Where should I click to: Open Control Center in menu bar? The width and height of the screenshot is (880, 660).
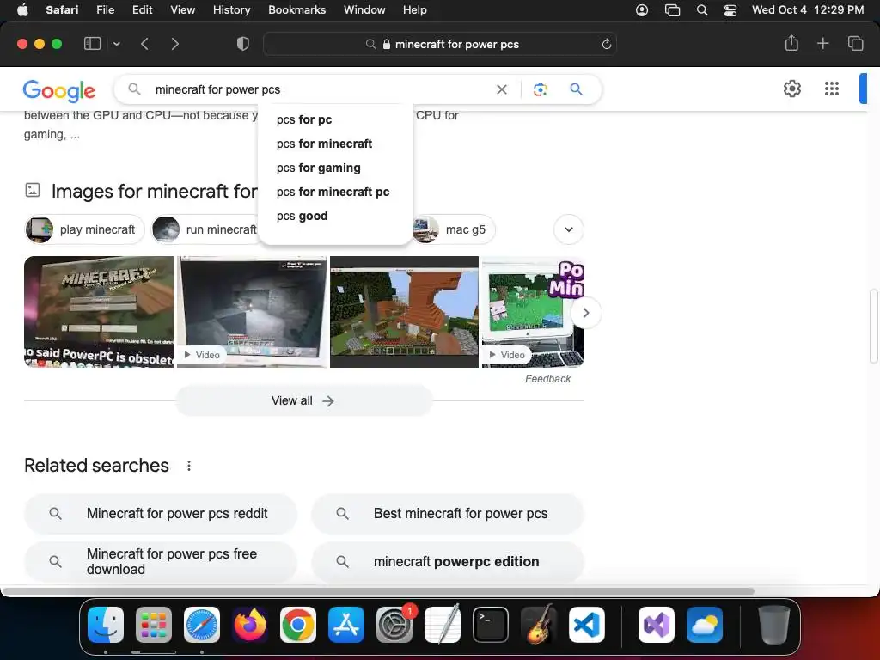[x=730, y=10]
